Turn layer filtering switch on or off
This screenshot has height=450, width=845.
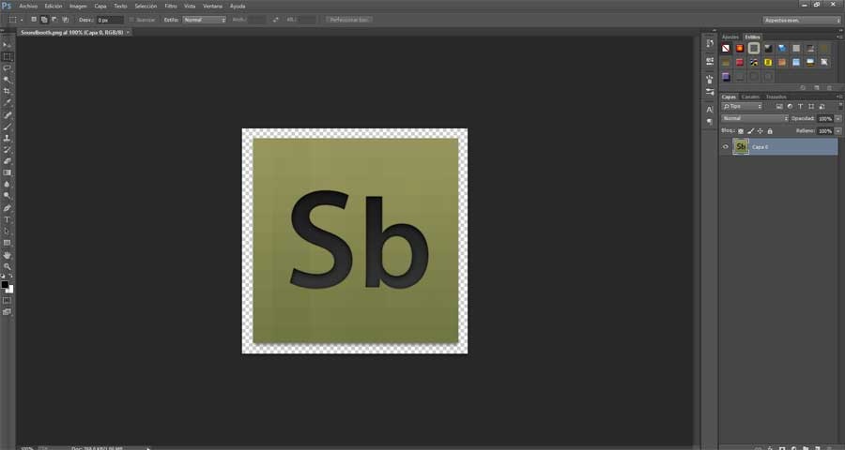[x=839, y=106]
